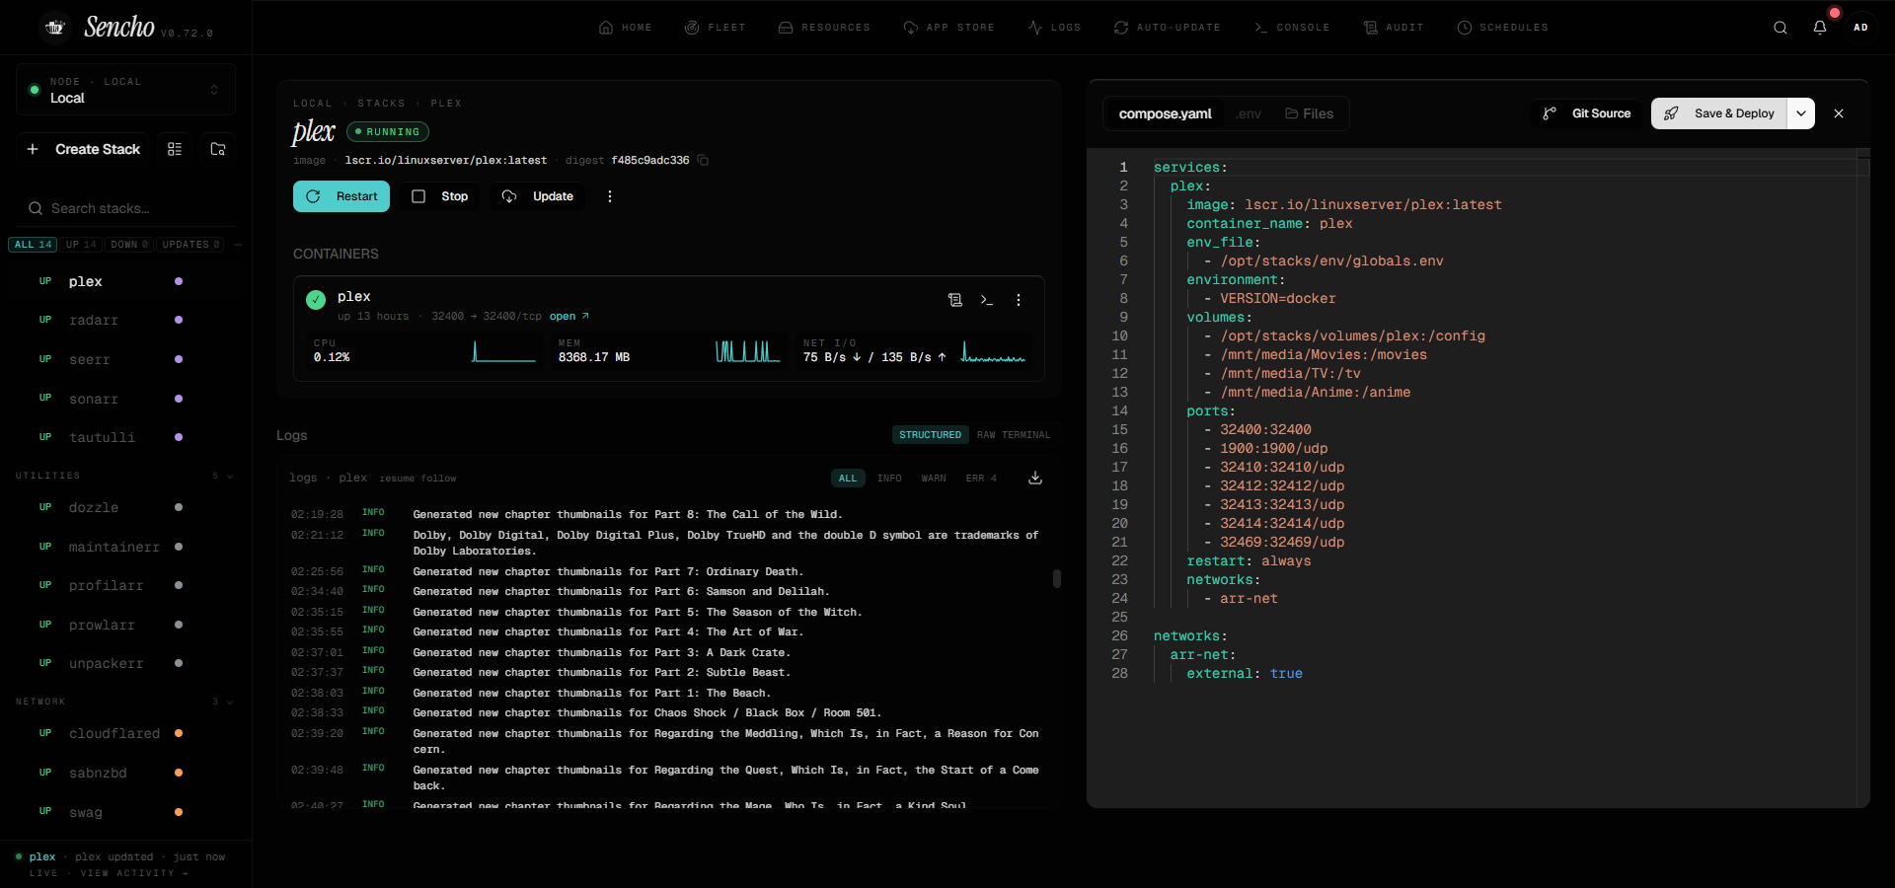1895x888 pixels.
Task: Go to Home in top navigation
Action: [x=626, y=28]
